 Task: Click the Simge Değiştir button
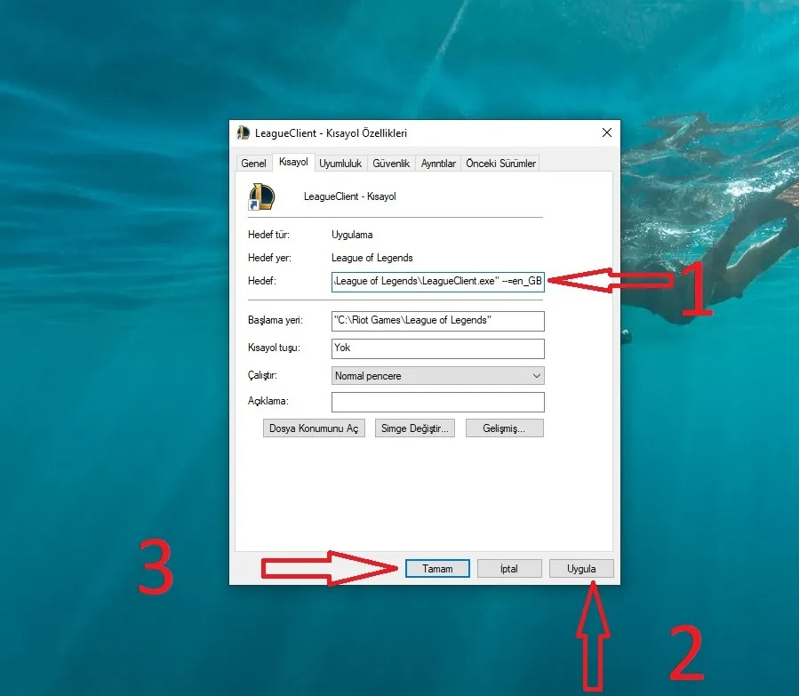click(415, 428)
